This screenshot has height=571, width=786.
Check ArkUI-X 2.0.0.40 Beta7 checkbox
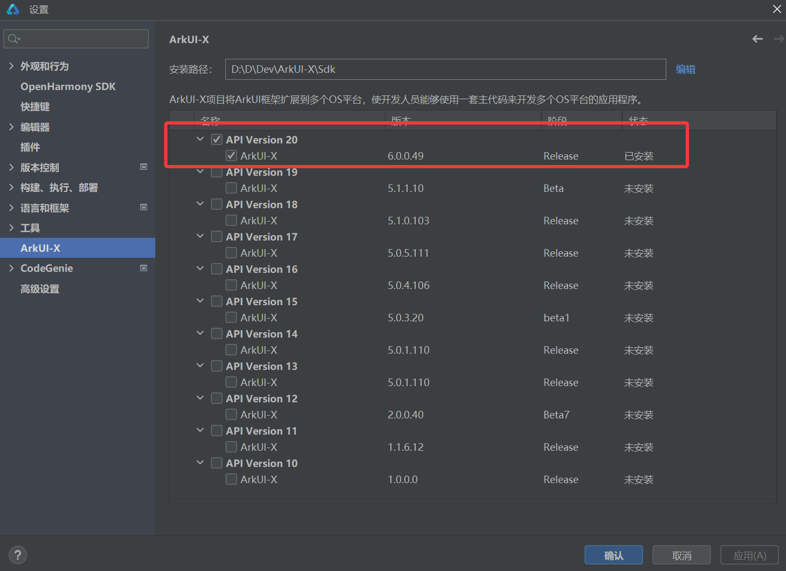pos(231,415)
